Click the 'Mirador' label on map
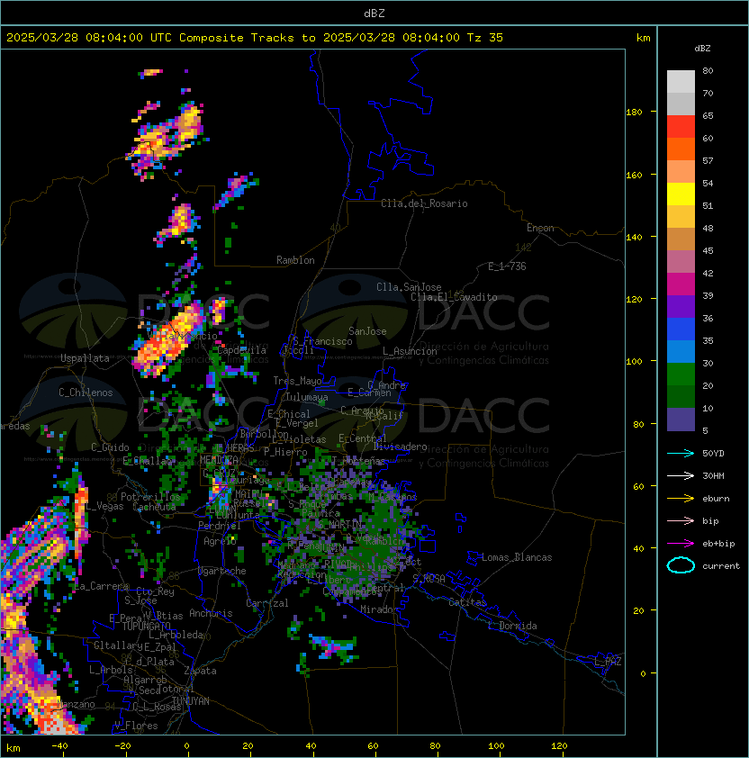The height and width of the screenshot is (758, 749). 380,609
